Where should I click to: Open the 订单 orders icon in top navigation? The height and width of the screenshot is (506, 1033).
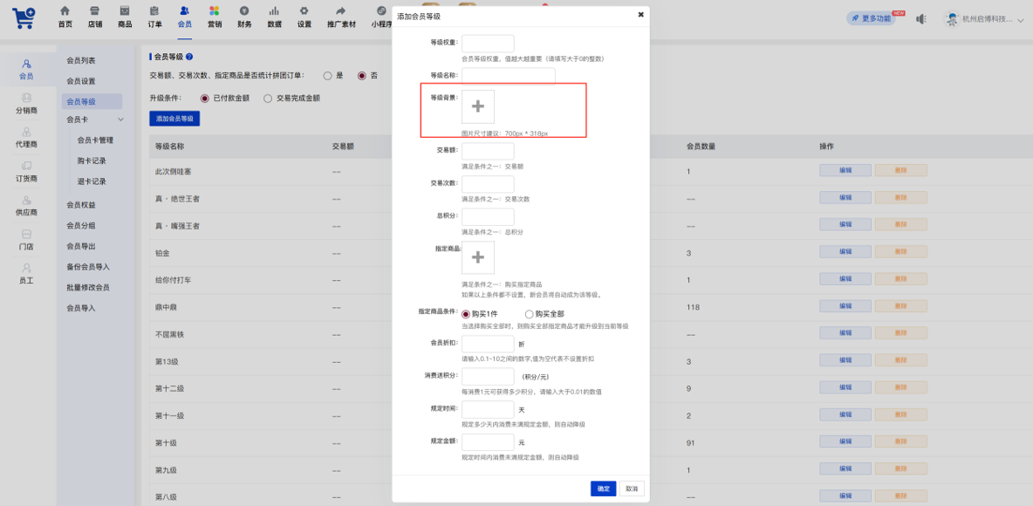[154, 11]
